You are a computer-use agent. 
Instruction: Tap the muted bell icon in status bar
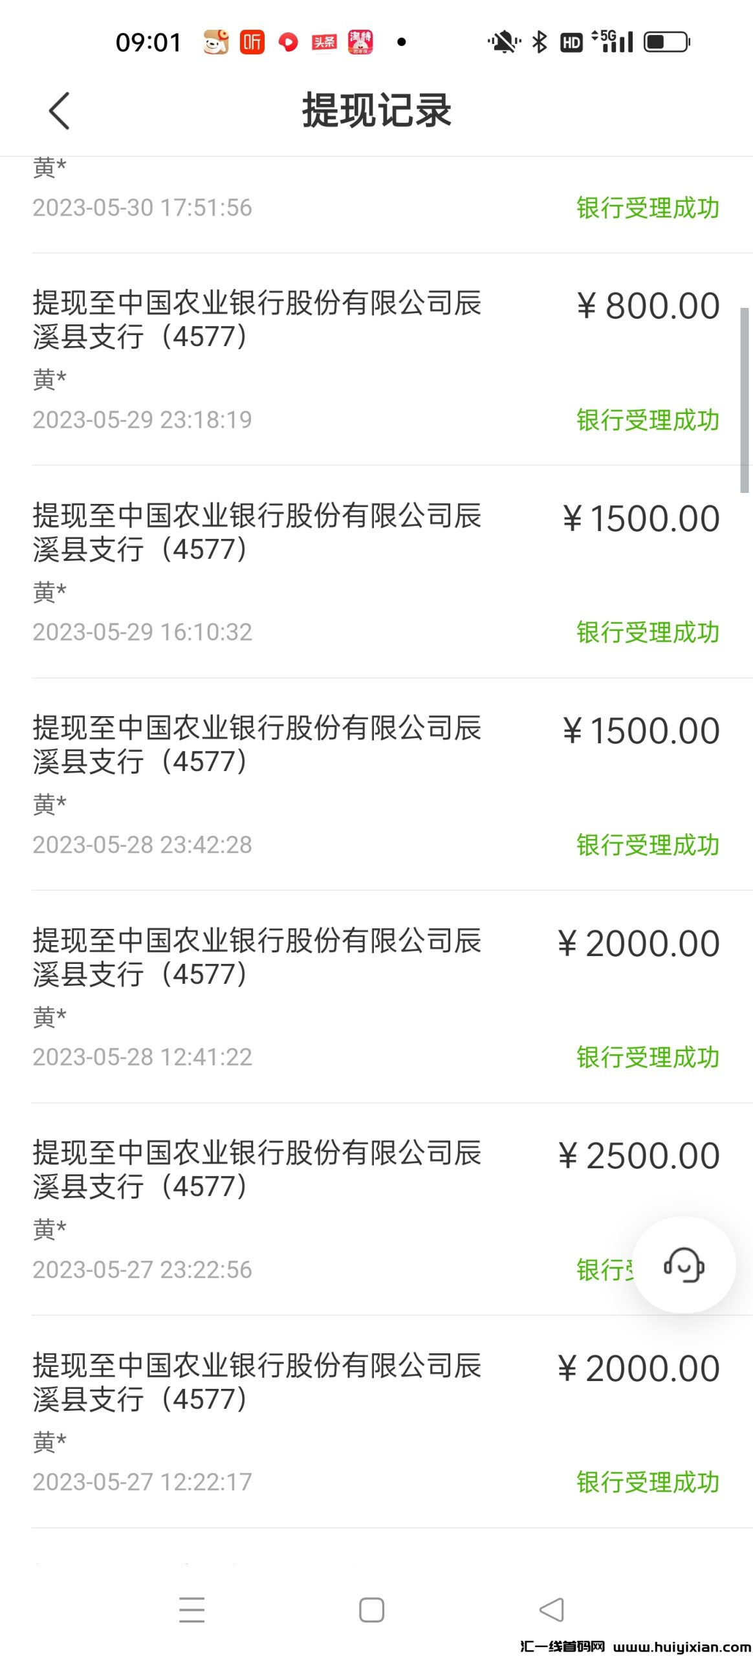click(x=503, y=43)
